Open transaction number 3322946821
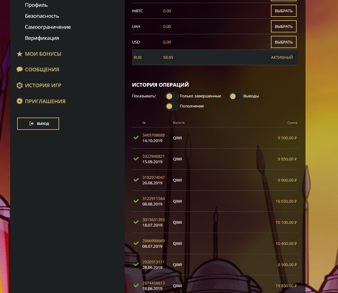The image size is (338, 293). (153, 156)
